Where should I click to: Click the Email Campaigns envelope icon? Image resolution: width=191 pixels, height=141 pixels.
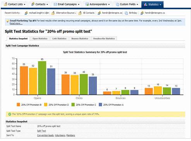pos(55,4)
